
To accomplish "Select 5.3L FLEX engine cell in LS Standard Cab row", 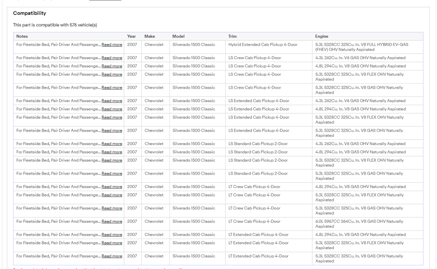I will [x=360, y=163].
